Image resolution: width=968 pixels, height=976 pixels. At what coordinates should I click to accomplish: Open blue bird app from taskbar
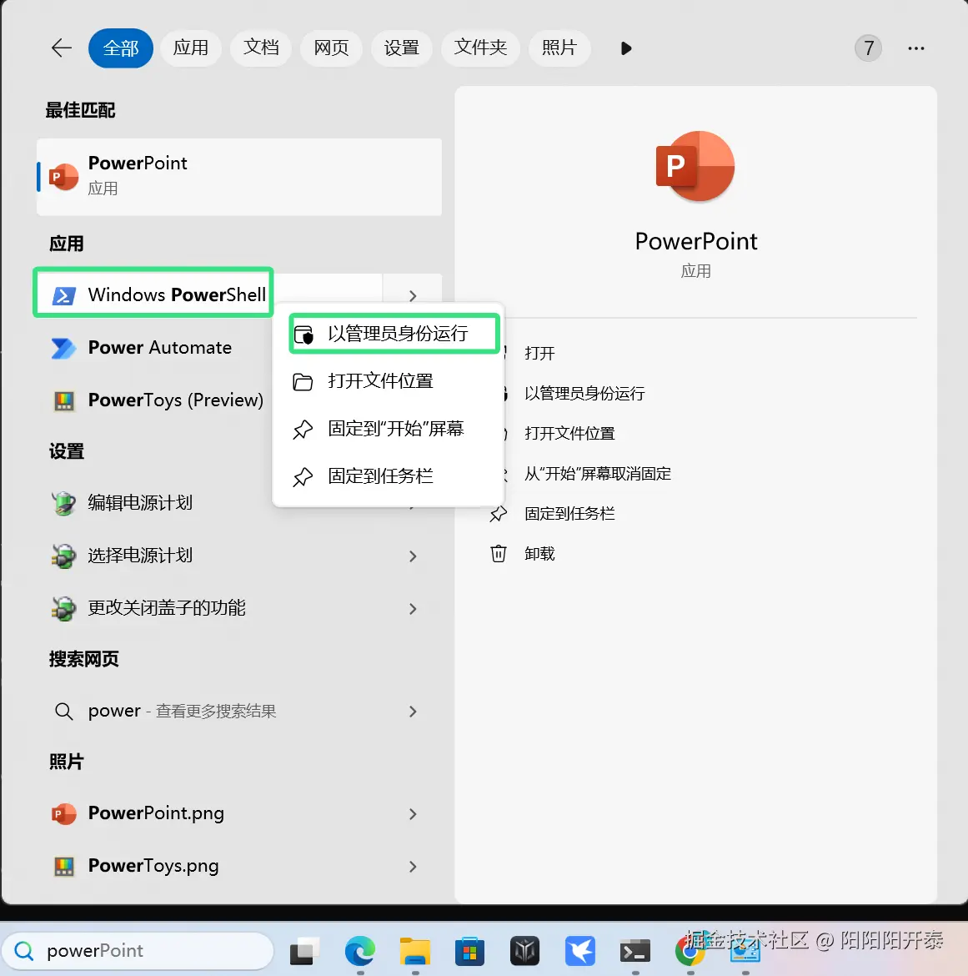coord(579,951)
